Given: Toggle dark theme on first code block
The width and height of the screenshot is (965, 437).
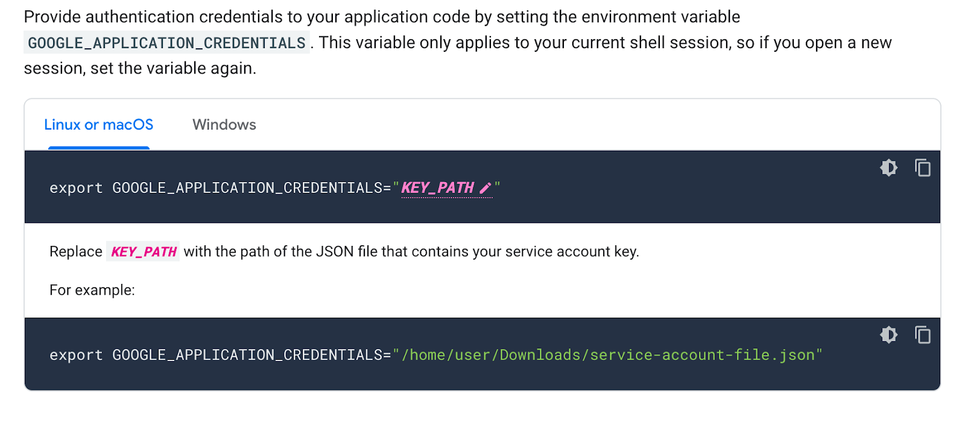Looking at the screenshot, I should 888,168.
